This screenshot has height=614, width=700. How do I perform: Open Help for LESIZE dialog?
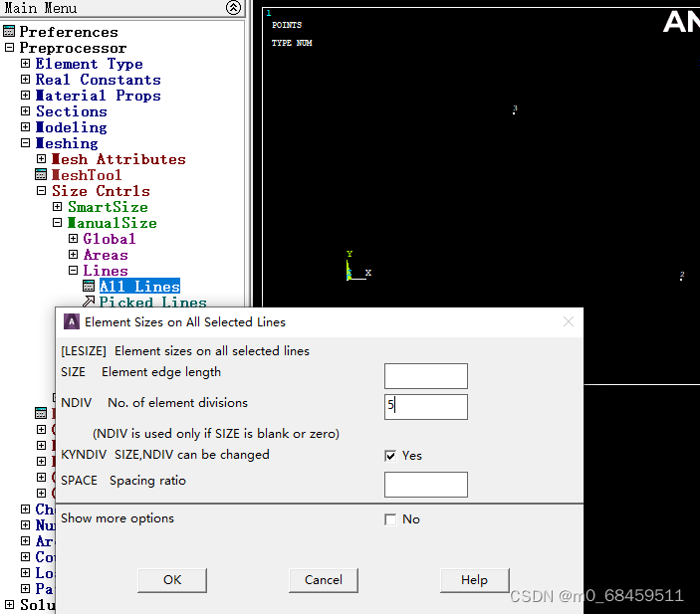coord(475,580)
